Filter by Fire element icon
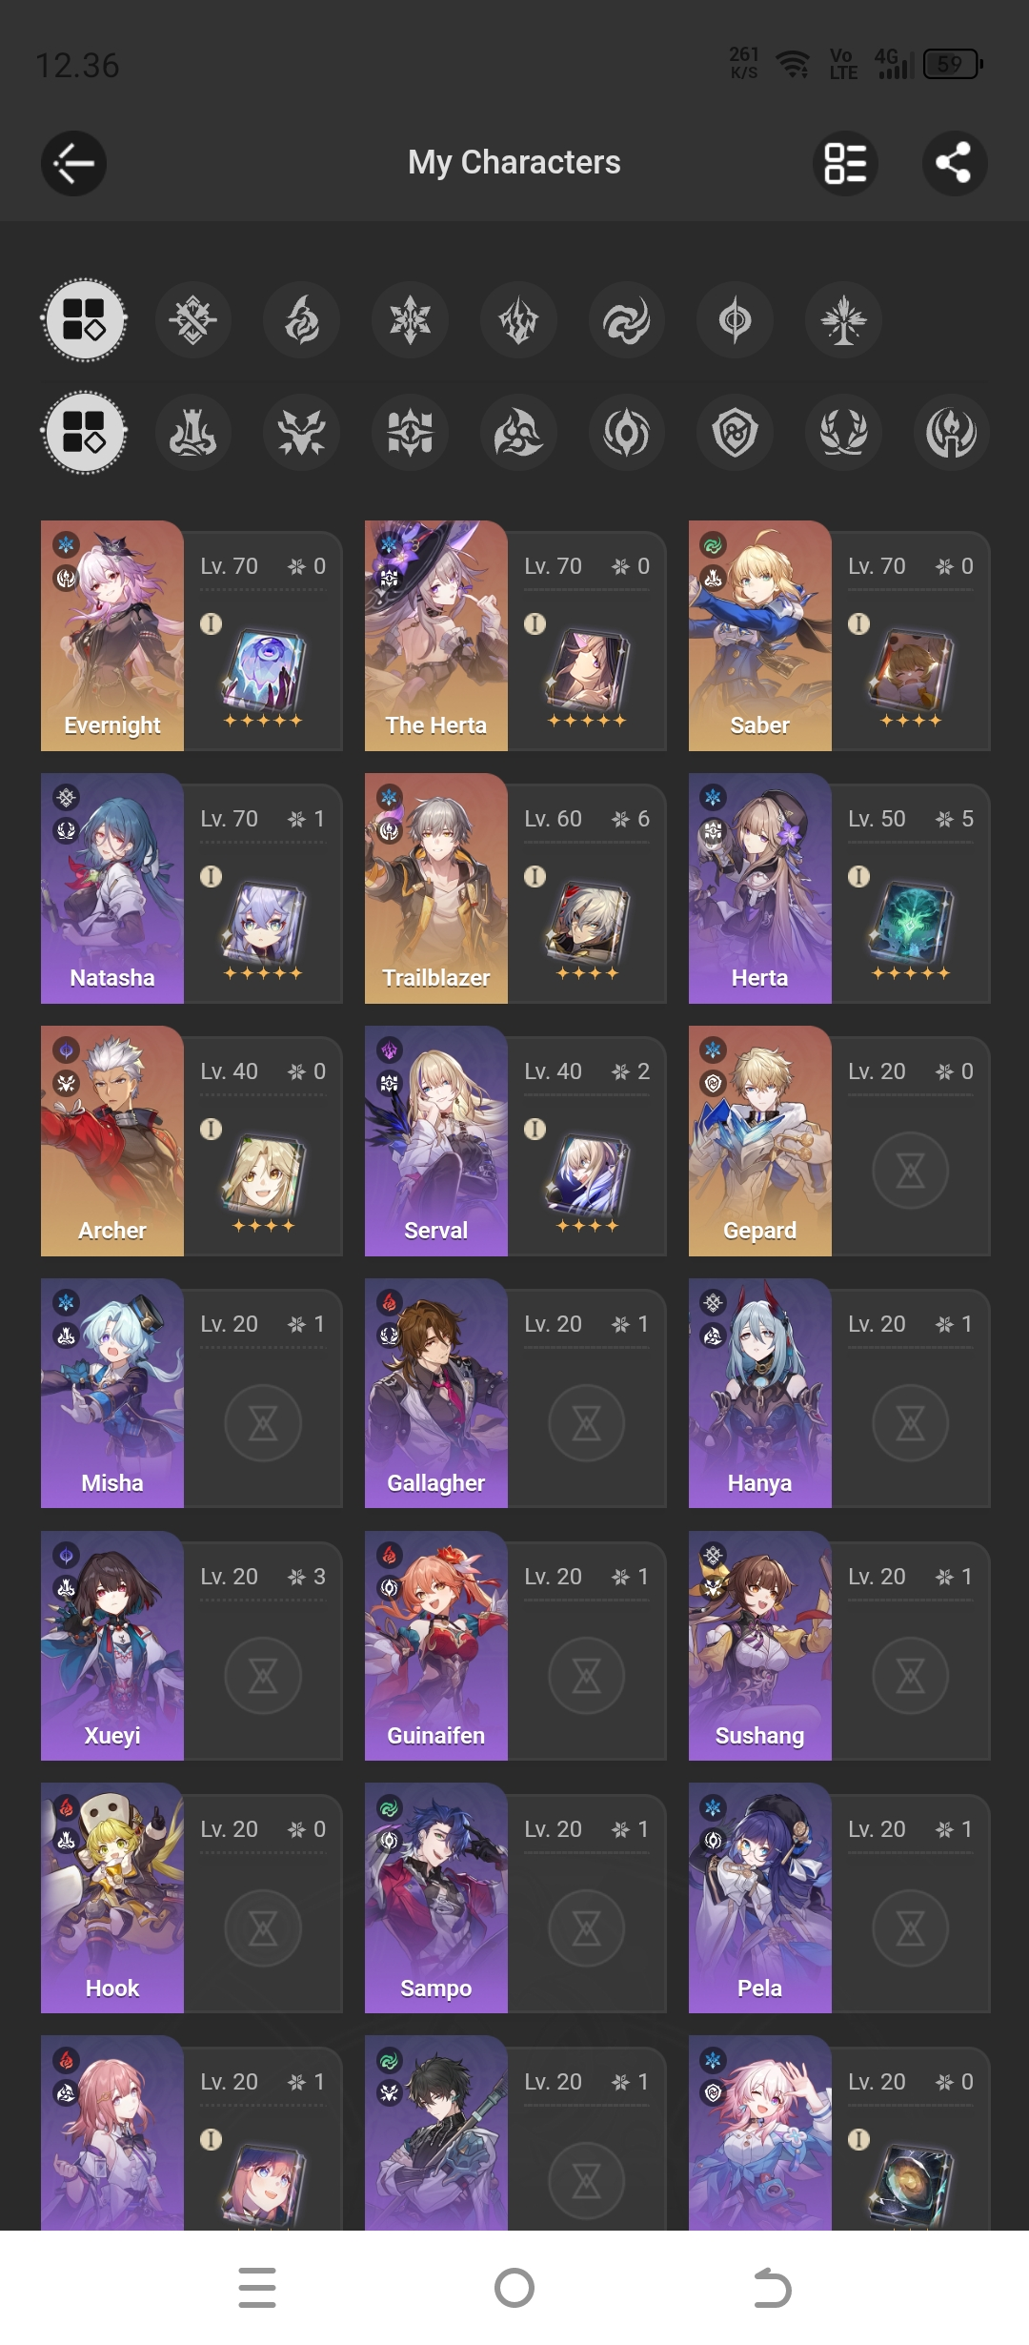Viewport: 1029px width, 2345px height. pos(302,319)
